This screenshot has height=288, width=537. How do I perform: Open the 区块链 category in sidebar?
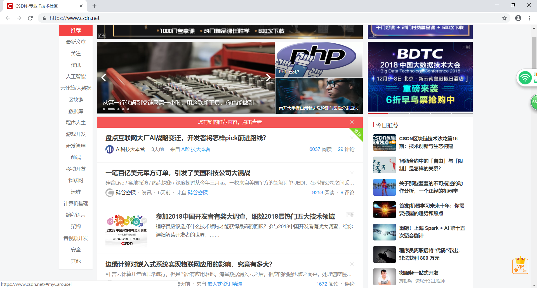pyautogui.click(x=76, y=99)
